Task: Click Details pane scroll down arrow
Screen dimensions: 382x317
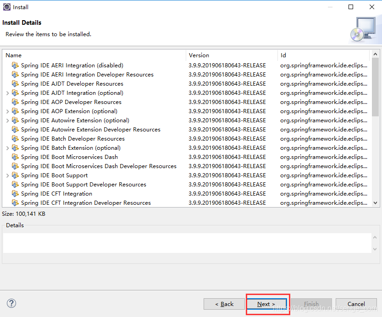Action: tap(375, 249)
